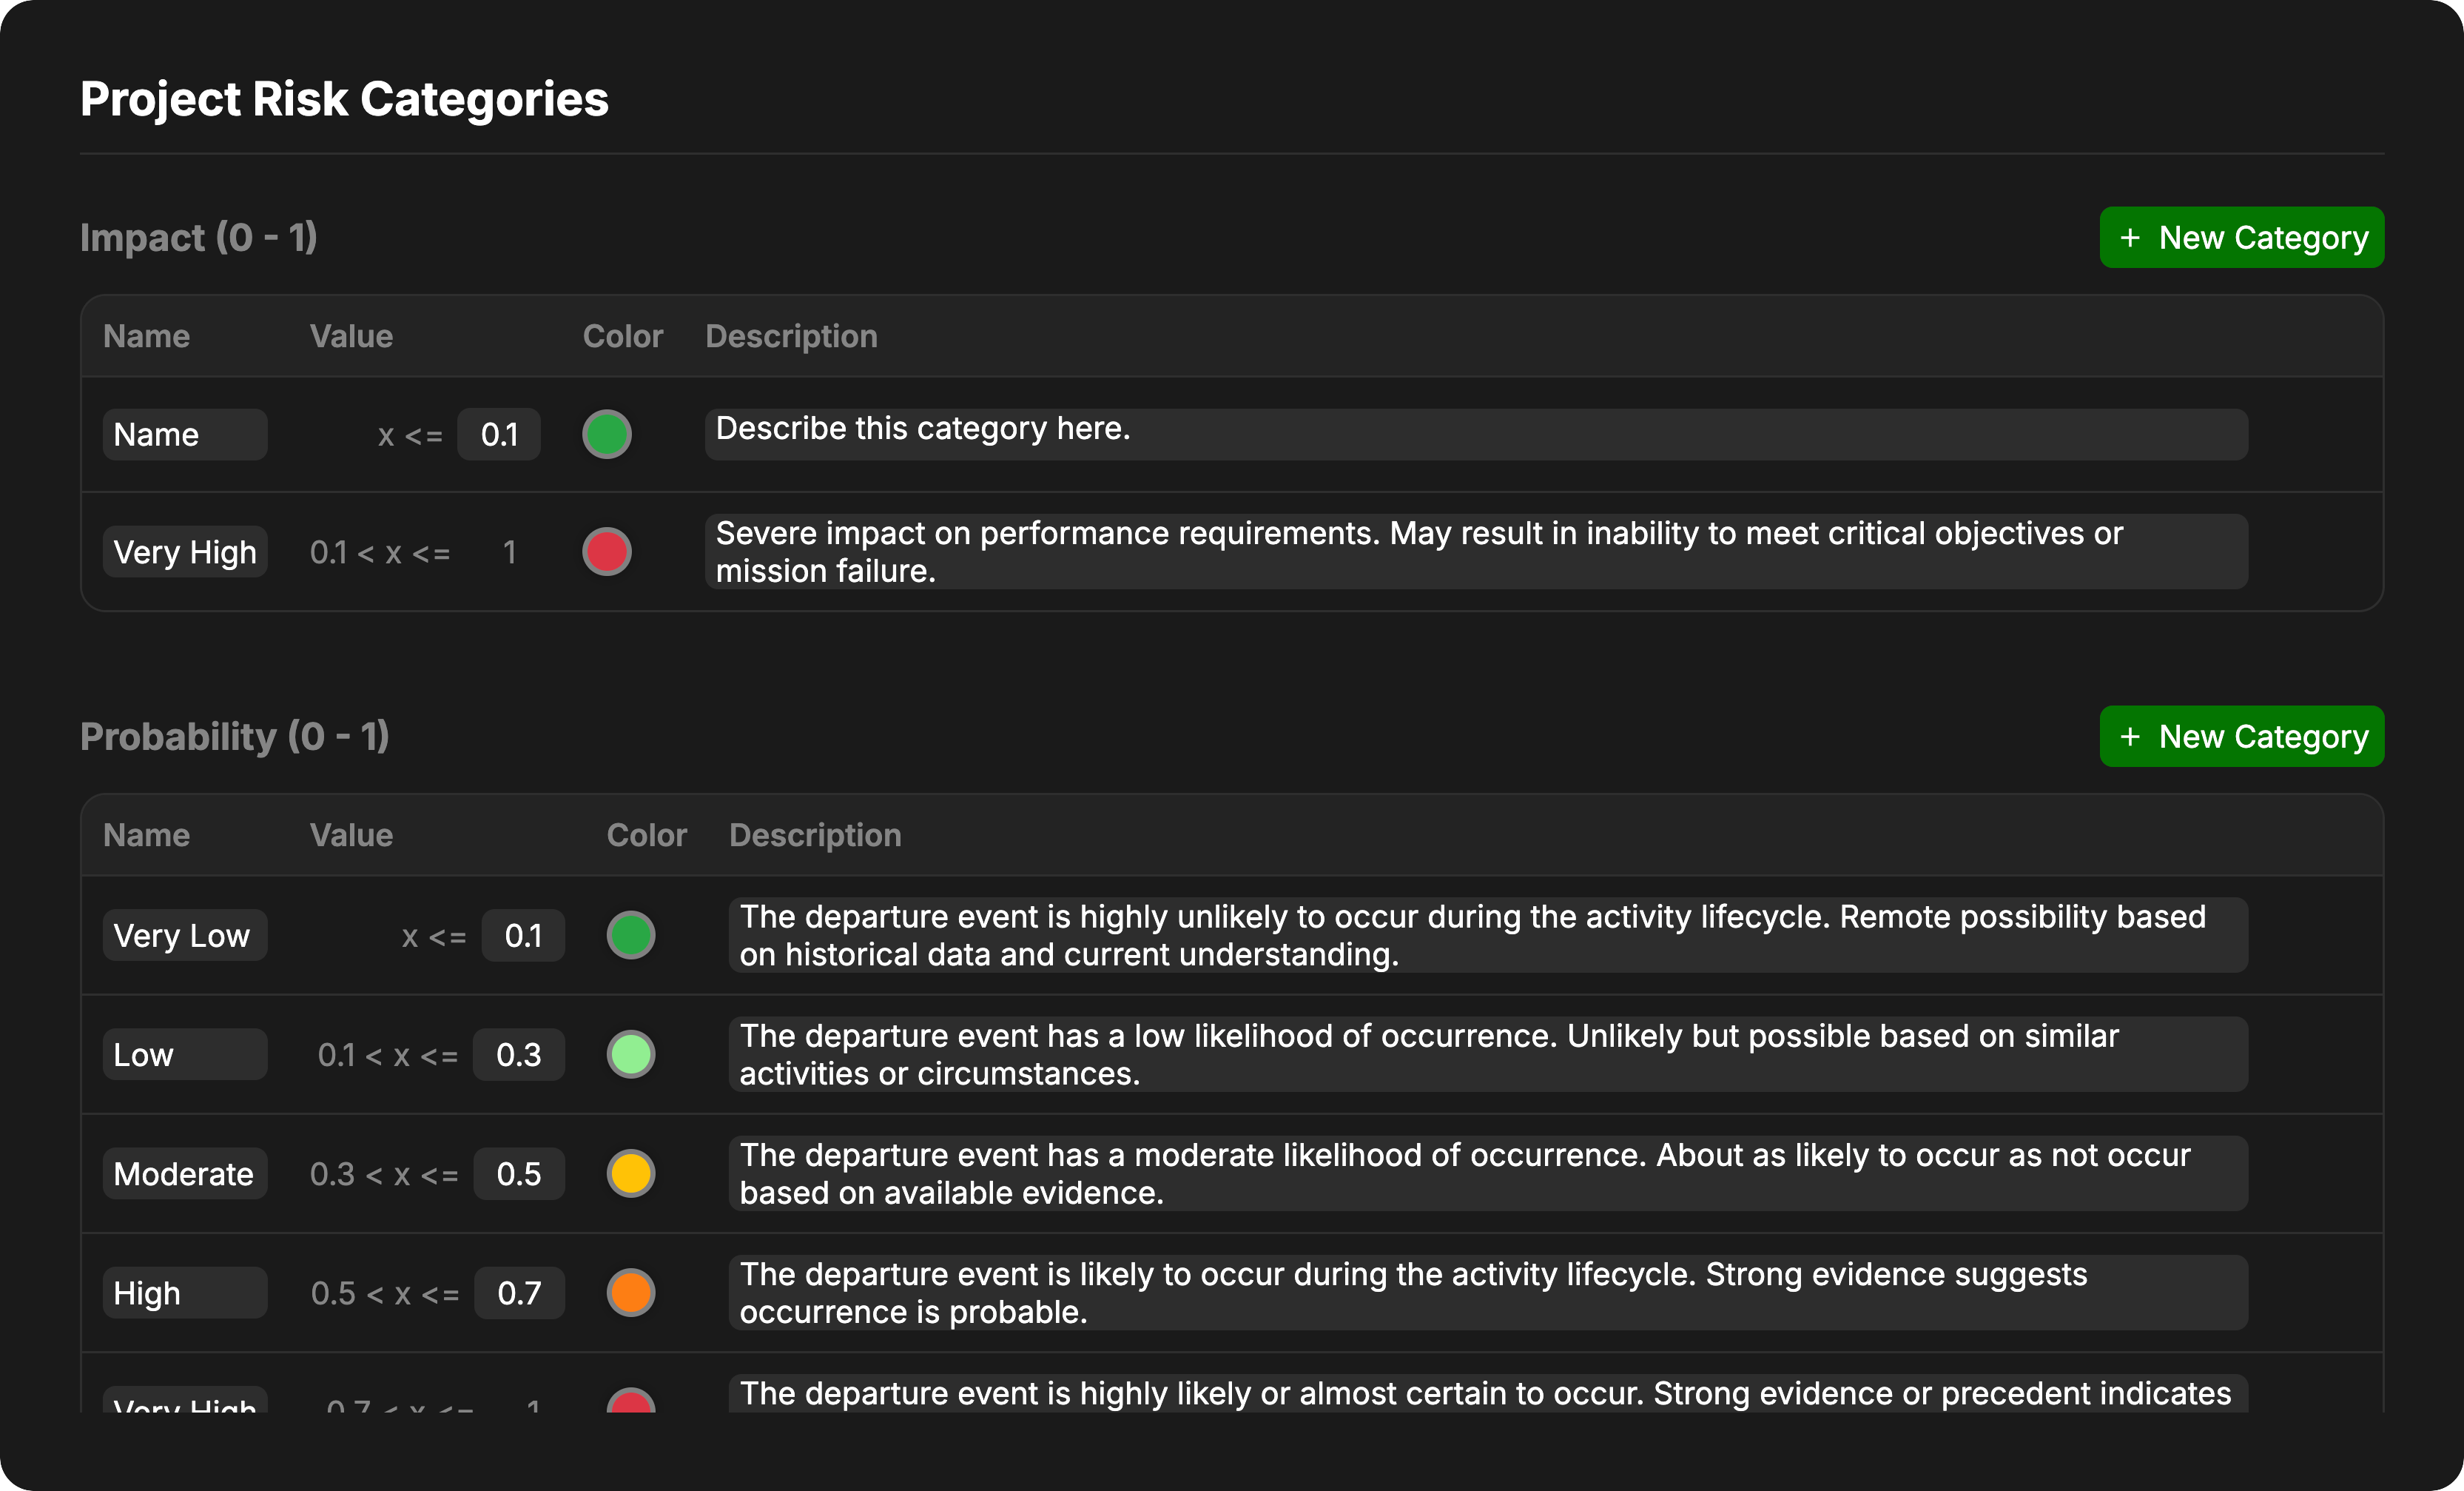Open orange color swatch for High probability
2464x1491 pixels.
631,1293
